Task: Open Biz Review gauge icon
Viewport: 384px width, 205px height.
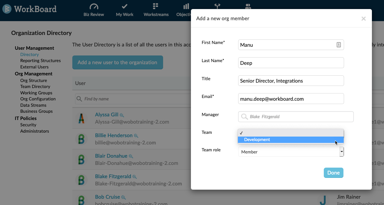Action: [94, 6]
